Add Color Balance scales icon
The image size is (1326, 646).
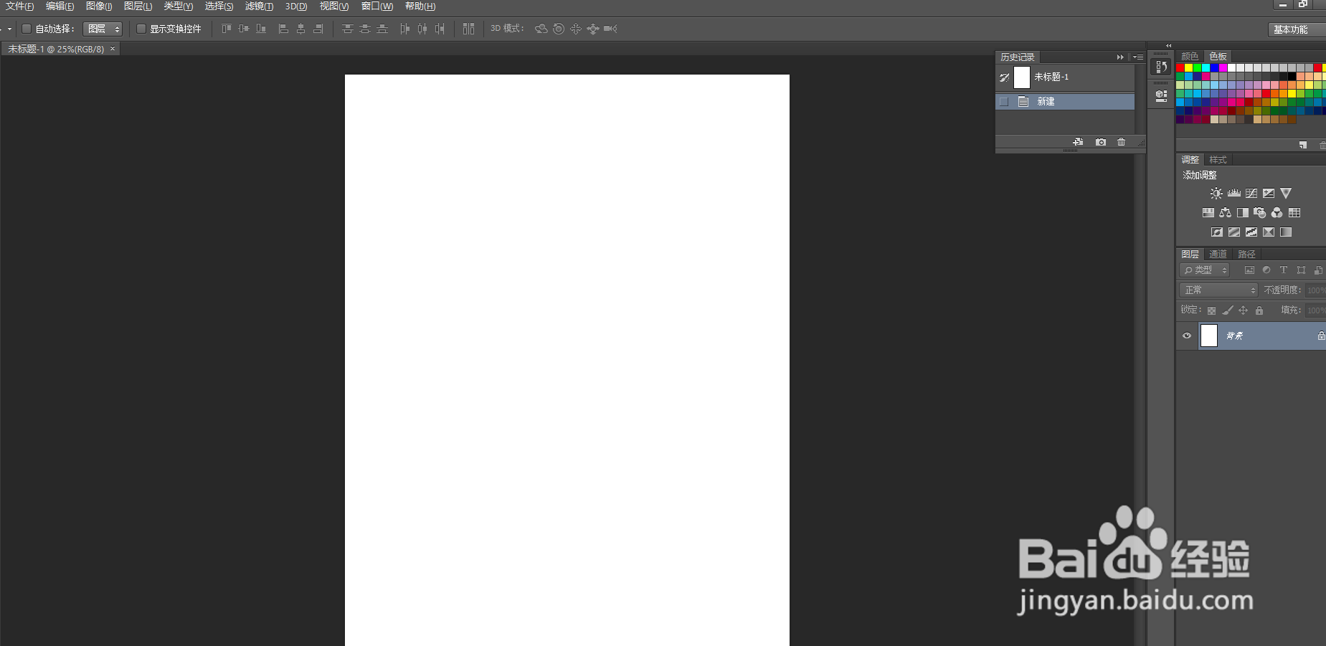pyautogui.click(x=1226, y=213)
